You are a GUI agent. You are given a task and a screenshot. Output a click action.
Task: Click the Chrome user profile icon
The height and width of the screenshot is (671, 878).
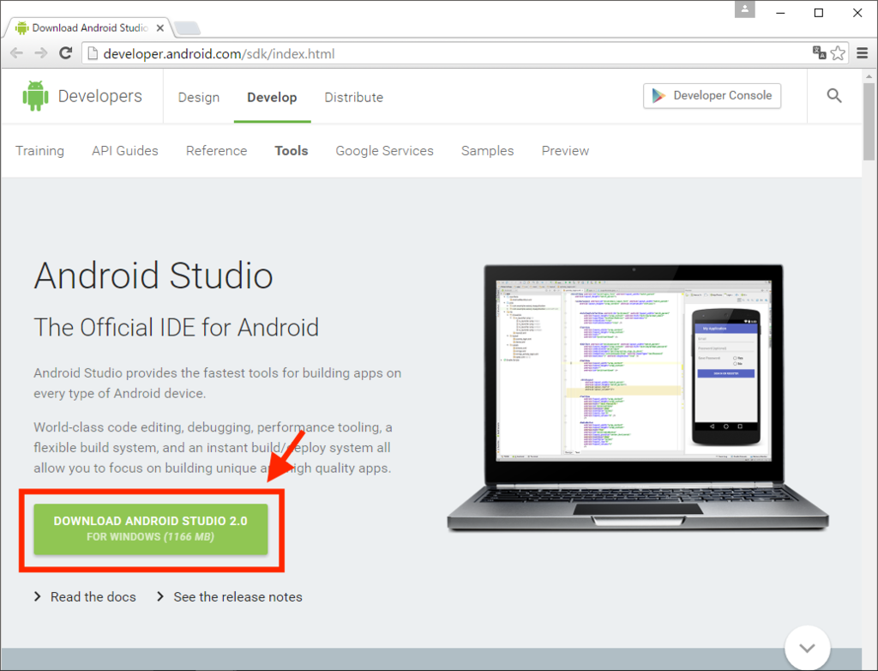click(745, 9)
